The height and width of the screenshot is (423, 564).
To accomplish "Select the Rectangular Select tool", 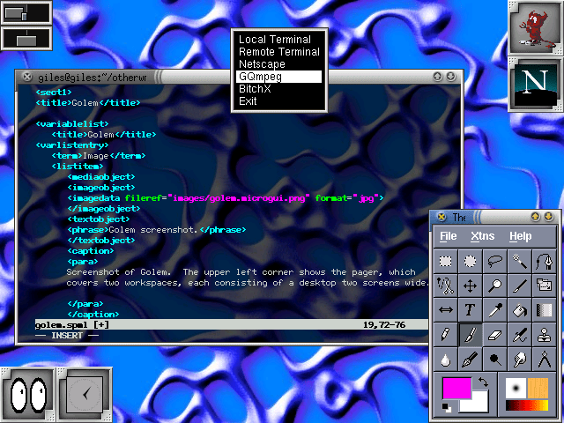I will [447, 263].
